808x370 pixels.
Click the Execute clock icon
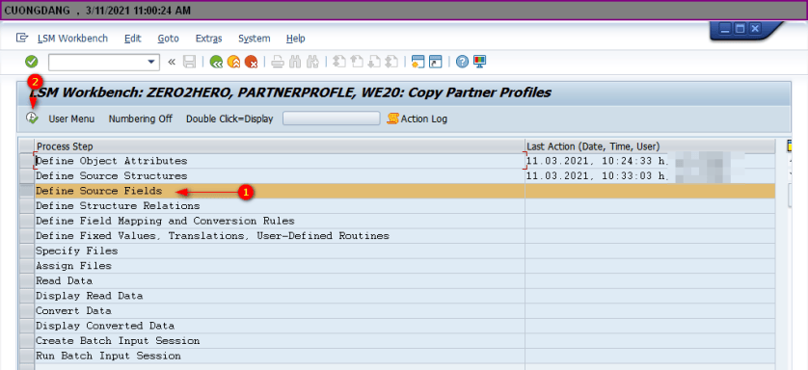[32, 118]
